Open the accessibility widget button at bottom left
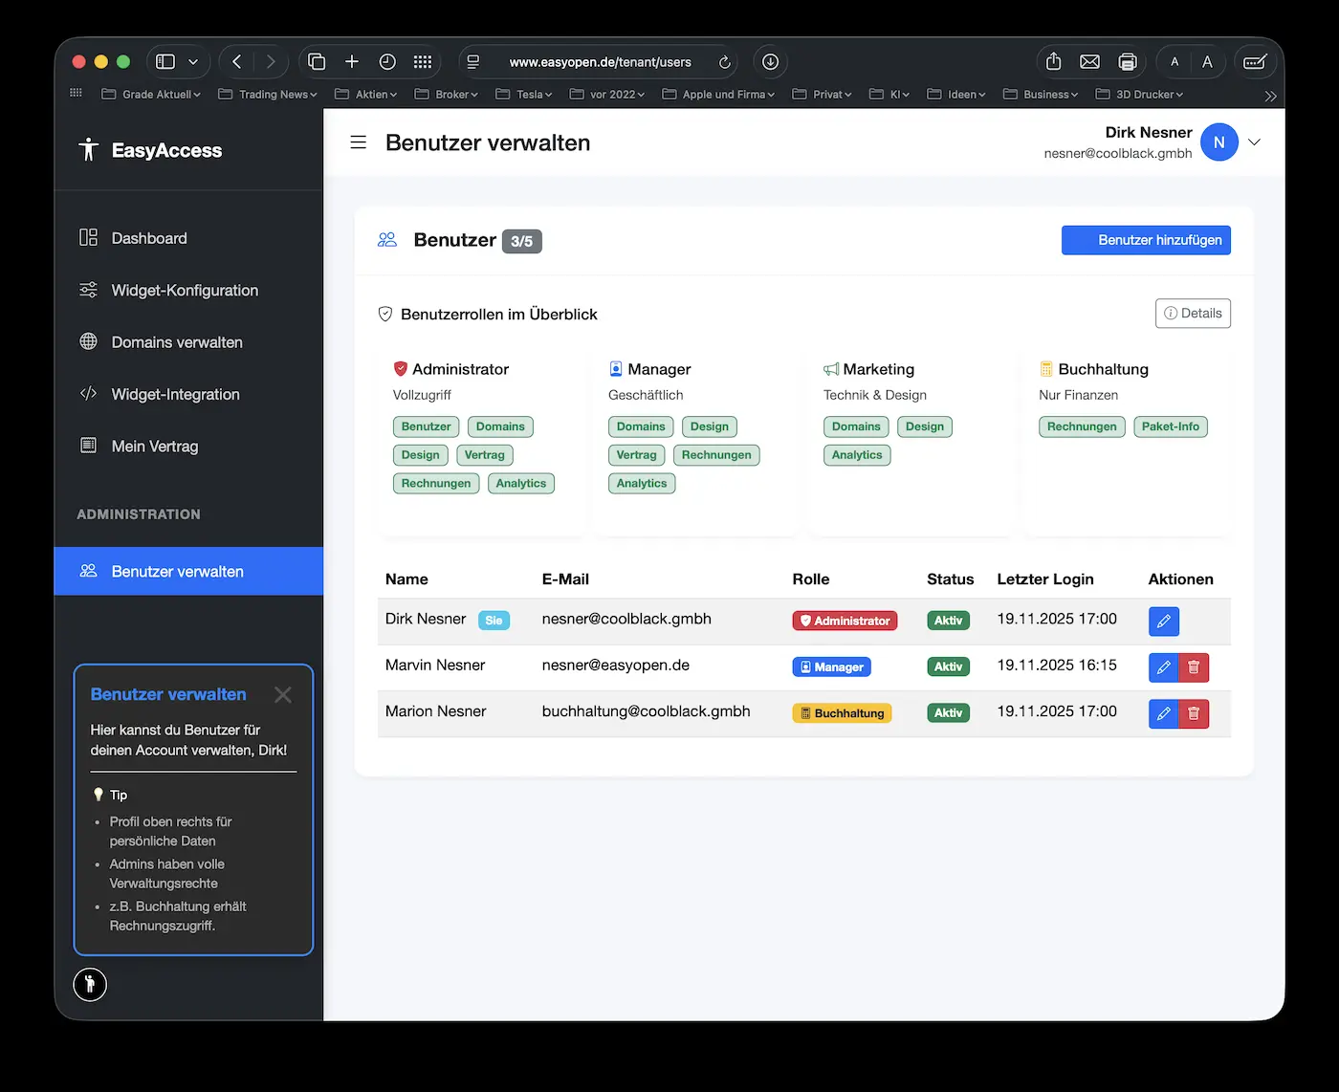The width and height of the screenshot is (1339, 1092). (x=90, y=984)
